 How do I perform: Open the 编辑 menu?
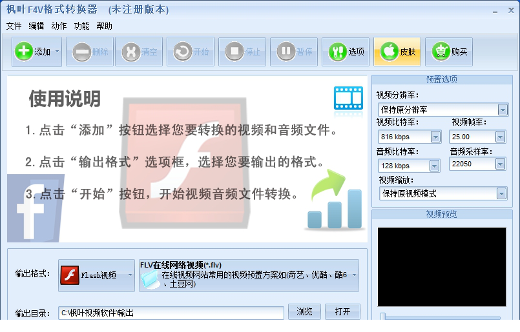[x=36, y=26]
